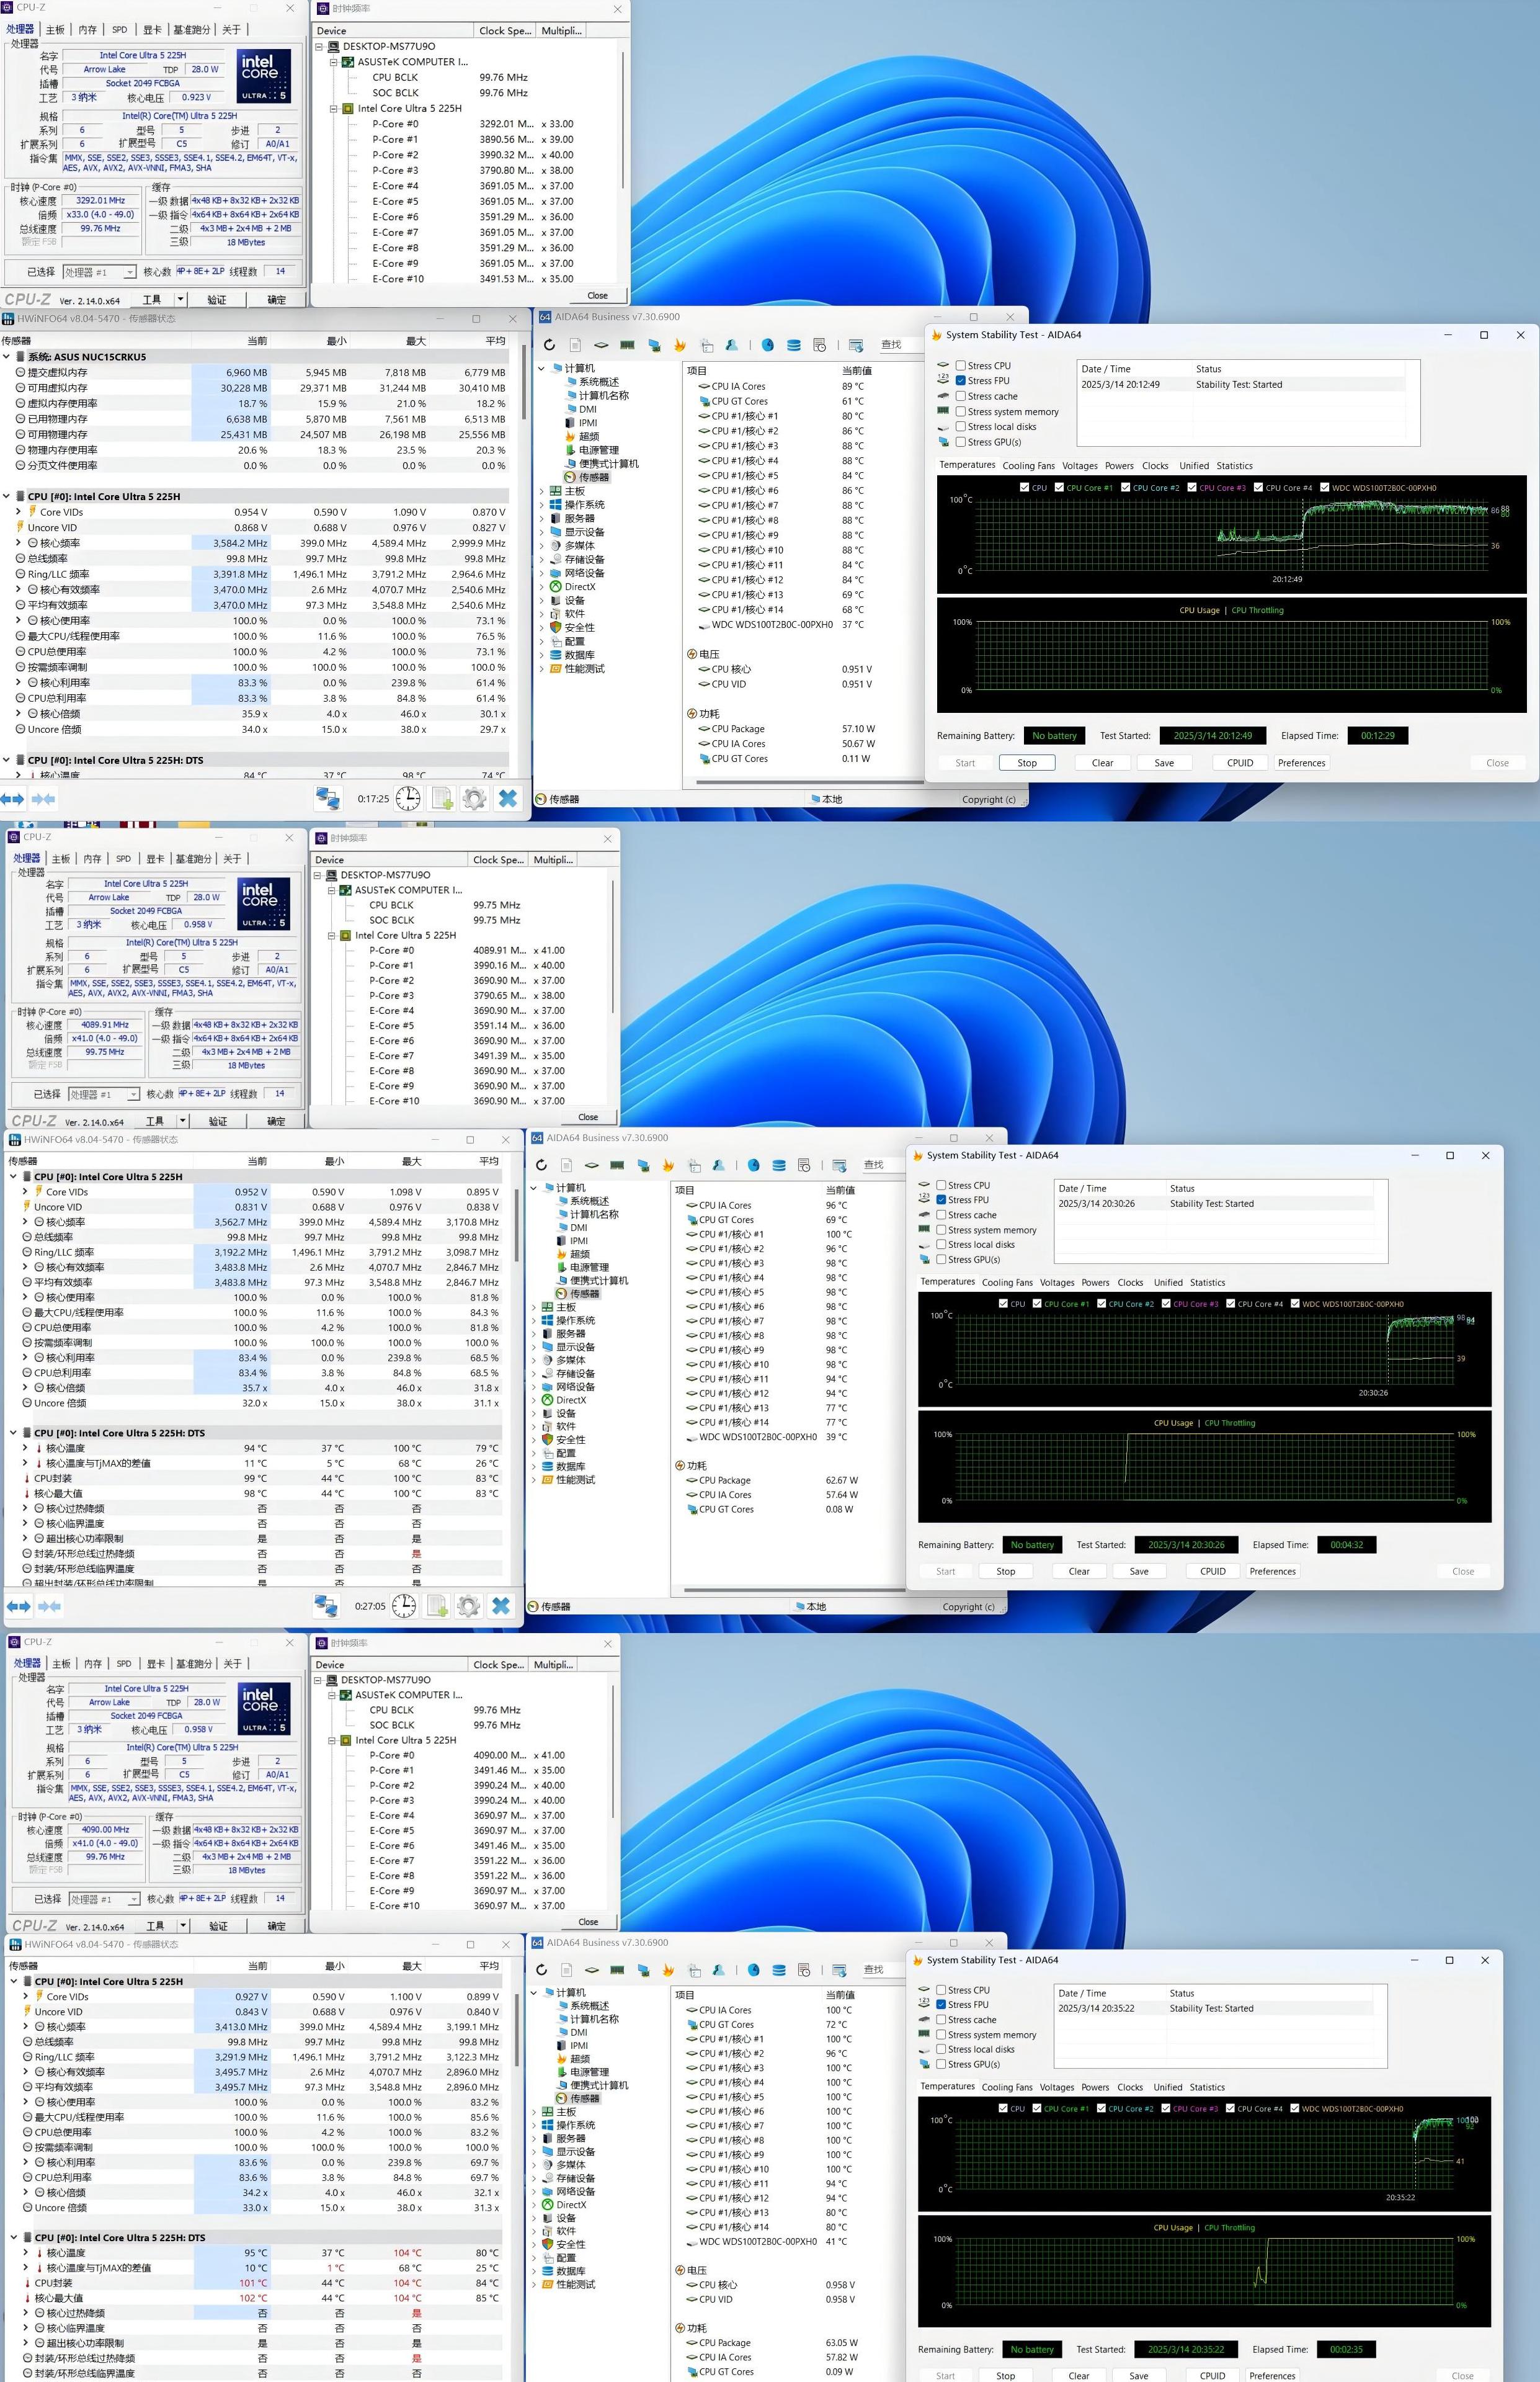
Task: Click blue X icon in HWiNFO window showing 0:17:25
Action: pos(508,799)
